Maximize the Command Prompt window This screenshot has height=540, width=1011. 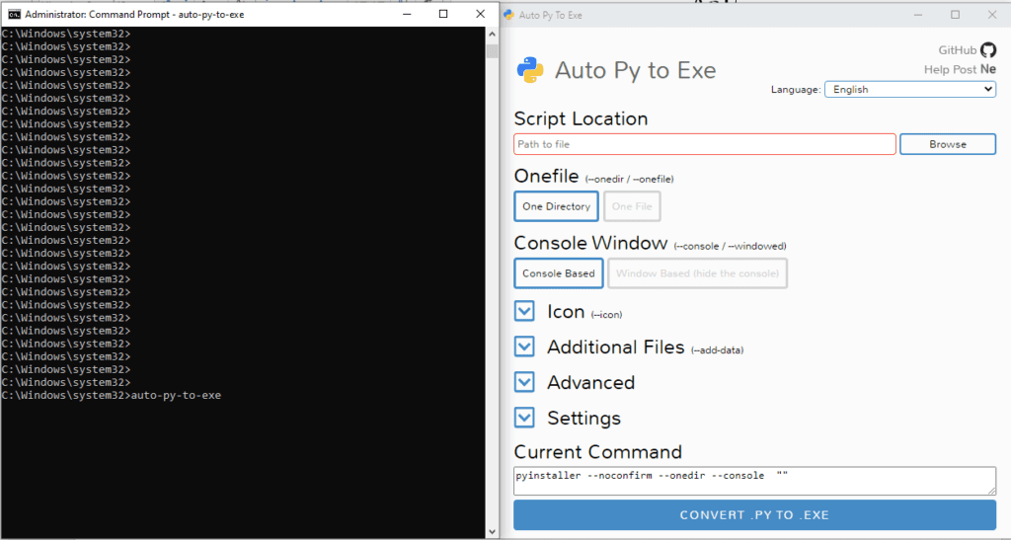(x=443, y=14)
